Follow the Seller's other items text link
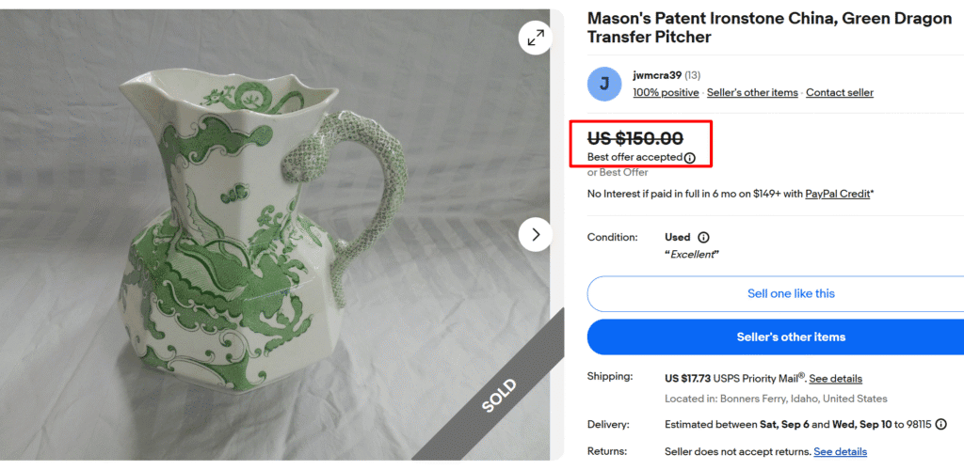The width and height of the screenshot is (964, 470). tap(752, 93)
